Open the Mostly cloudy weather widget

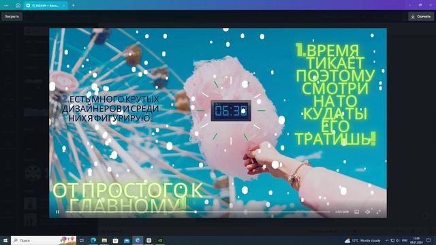coord(362,240)
